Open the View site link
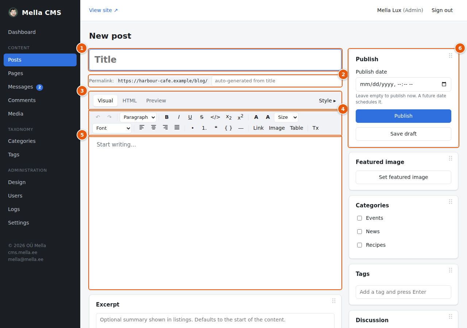 coord(104,10)
